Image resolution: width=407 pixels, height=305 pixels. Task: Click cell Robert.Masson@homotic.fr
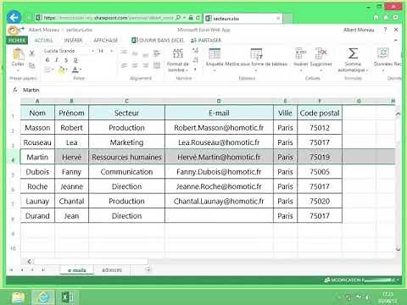pyautogui.click(x=219, y=128)
